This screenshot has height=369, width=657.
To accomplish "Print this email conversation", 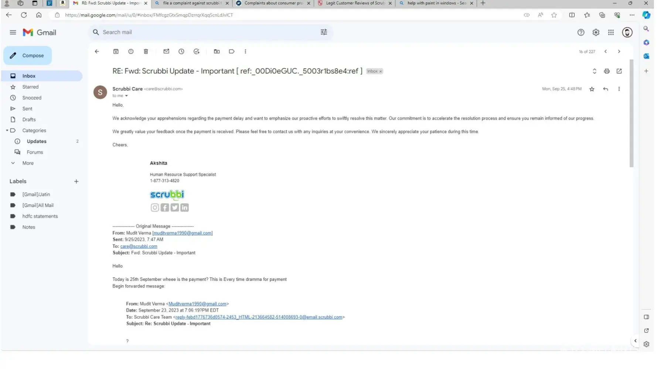I will [607, 71].
